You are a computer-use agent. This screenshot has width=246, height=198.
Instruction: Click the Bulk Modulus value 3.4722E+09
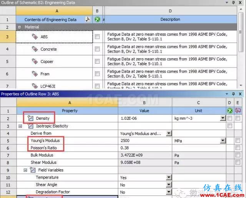(131, 155)
